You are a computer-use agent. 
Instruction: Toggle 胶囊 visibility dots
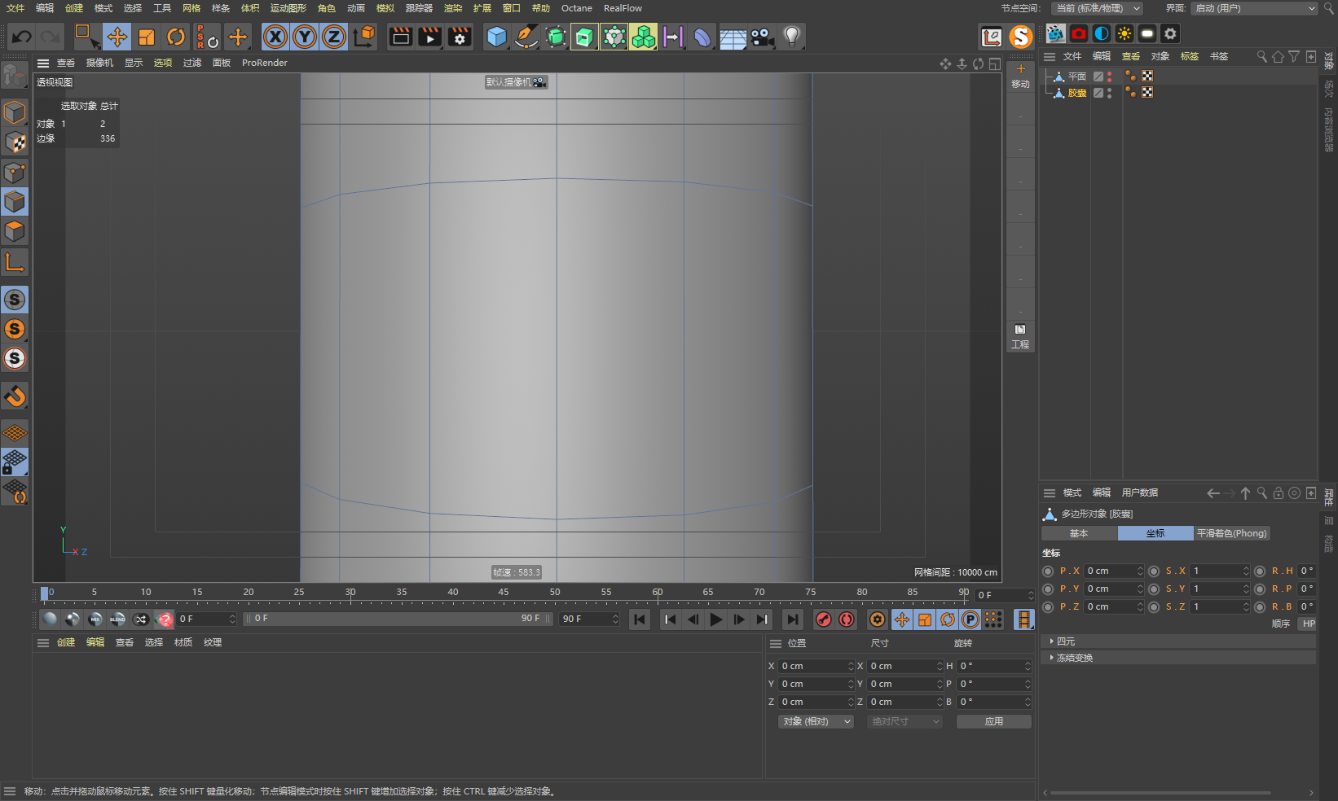(x=1109, y=93)
